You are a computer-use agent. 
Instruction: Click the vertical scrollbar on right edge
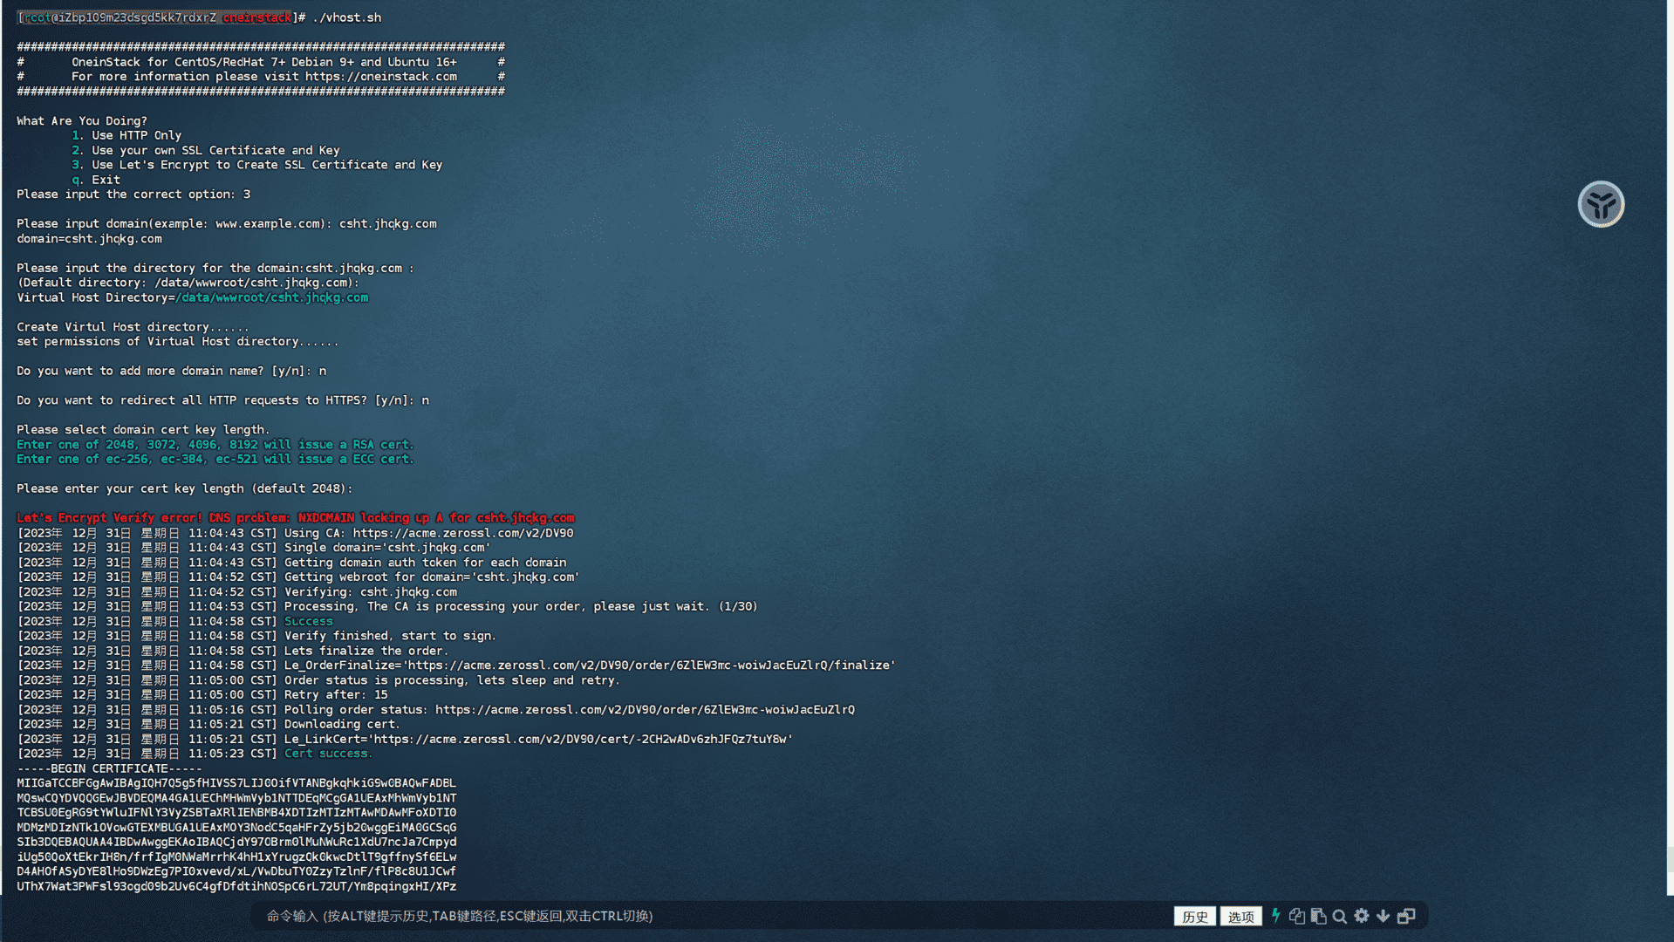pos(1670,859)
